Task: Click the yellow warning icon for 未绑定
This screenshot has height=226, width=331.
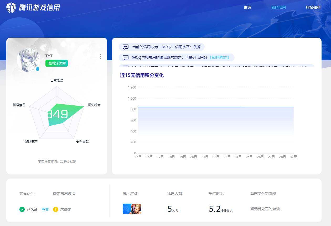Action: tap(55, 209)
